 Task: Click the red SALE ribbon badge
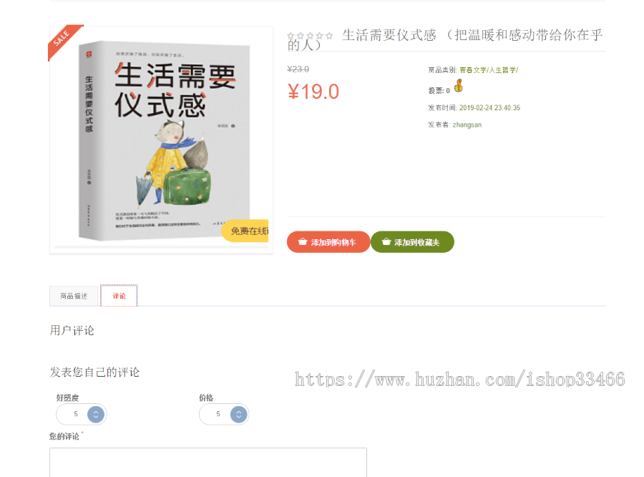pyautogui.click(x=64, y=41)
